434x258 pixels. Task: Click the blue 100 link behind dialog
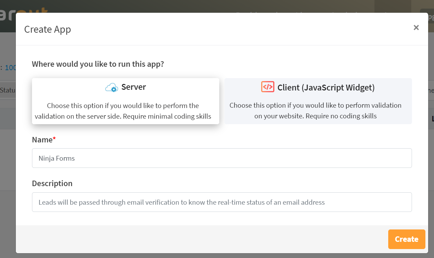(10, 68)
